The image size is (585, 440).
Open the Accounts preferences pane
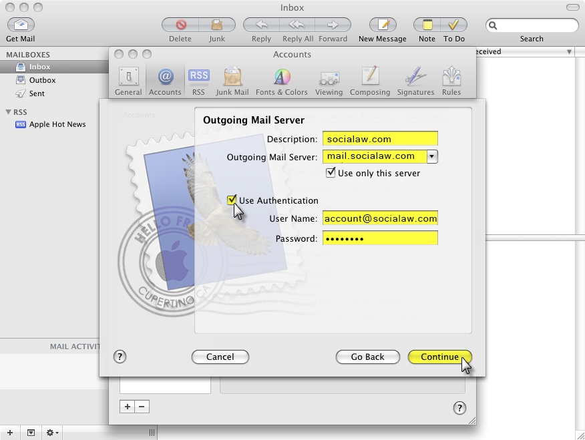tap(165, 81)
